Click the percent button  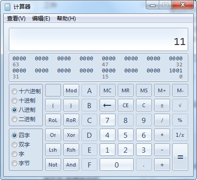(180, 120)
